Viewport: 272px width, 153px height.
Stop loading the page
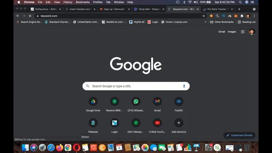coord(30,16)
